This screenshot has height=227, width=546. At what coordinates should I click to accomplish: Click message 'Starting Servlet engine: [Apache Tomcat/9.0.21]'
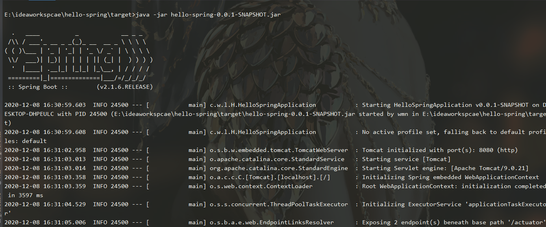(x=445, y=168)
